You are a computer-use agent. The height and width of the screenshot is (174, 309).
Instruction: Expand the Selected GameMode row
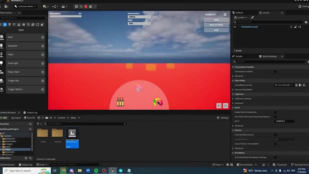233,89
